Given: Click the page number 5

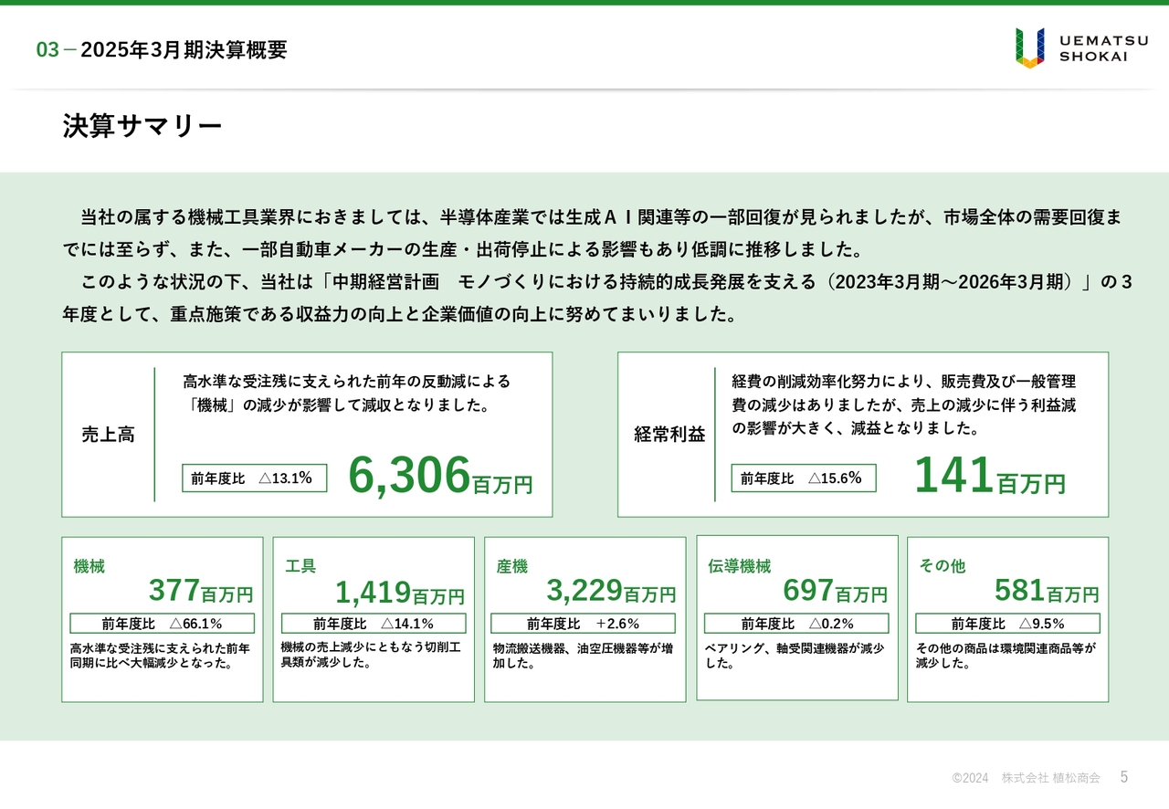Looking at the screenshot, I should [x=1124, y=777].
